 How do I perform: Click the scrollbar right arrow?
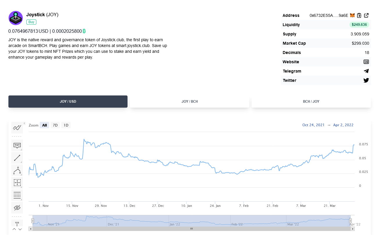[x=353, y=229]
